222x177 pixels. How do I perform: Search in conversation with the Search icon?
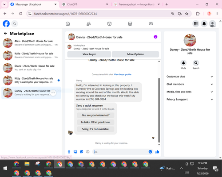click(x=196, y=63)
